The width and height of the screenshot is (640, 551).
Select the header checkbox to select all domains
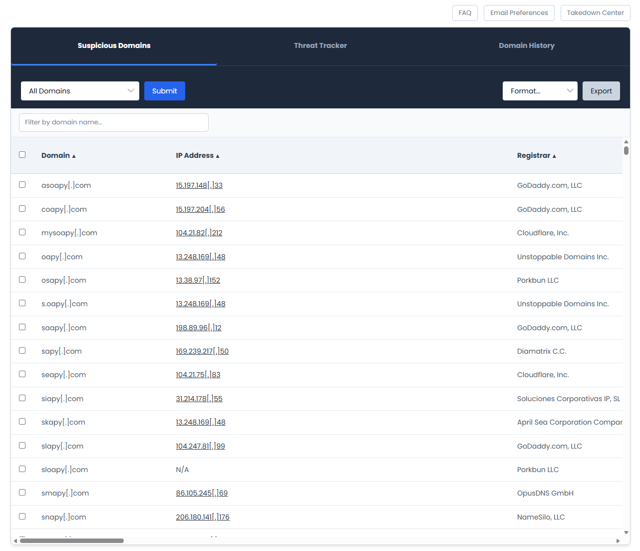click(22, 155)
